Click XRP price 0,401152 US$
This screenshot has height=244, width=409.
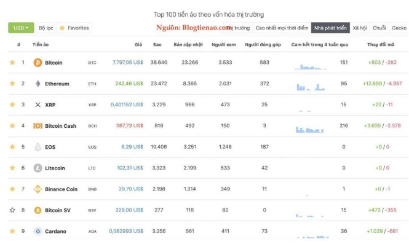pos(127,104)
